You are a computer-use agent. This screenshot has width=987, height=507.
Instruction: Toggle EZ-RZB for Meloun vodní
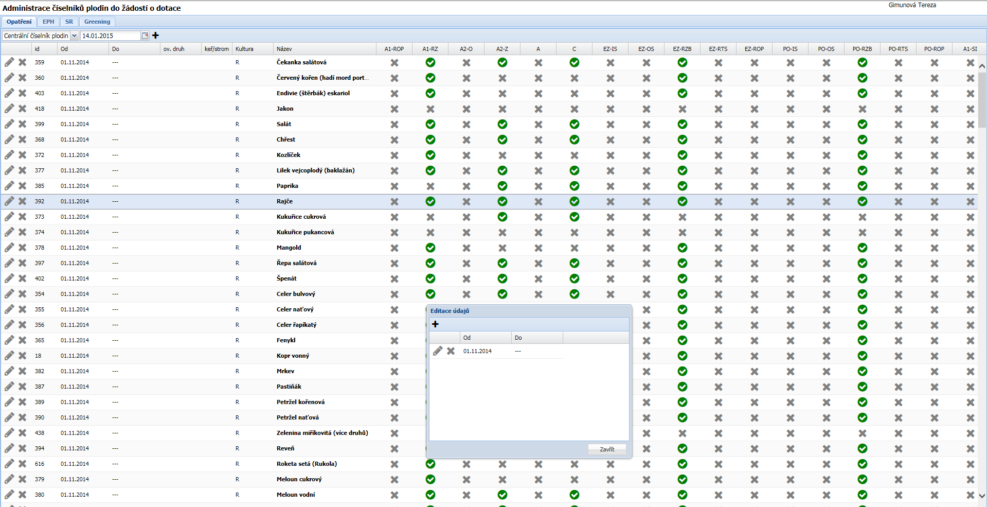pyautogui.click(x=683, y=495)
